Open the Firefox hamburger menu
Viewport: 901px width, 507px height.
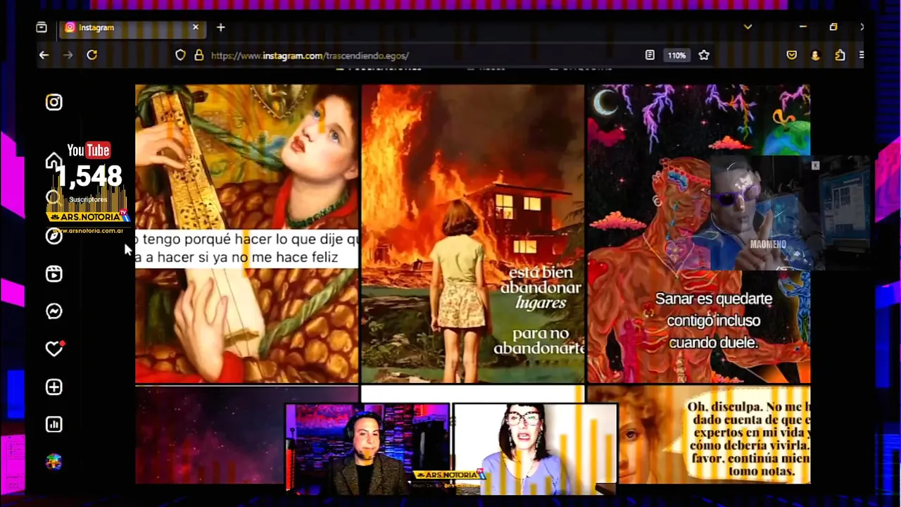pos(862,55)
